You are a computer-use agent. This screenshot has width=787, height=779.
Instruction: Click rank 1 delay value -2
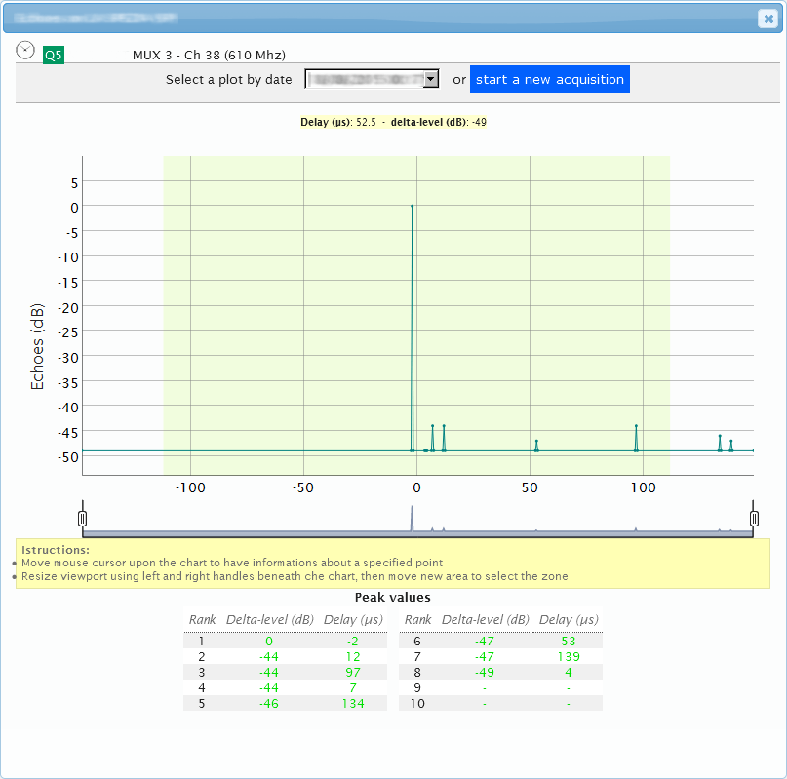coord(353,641)
